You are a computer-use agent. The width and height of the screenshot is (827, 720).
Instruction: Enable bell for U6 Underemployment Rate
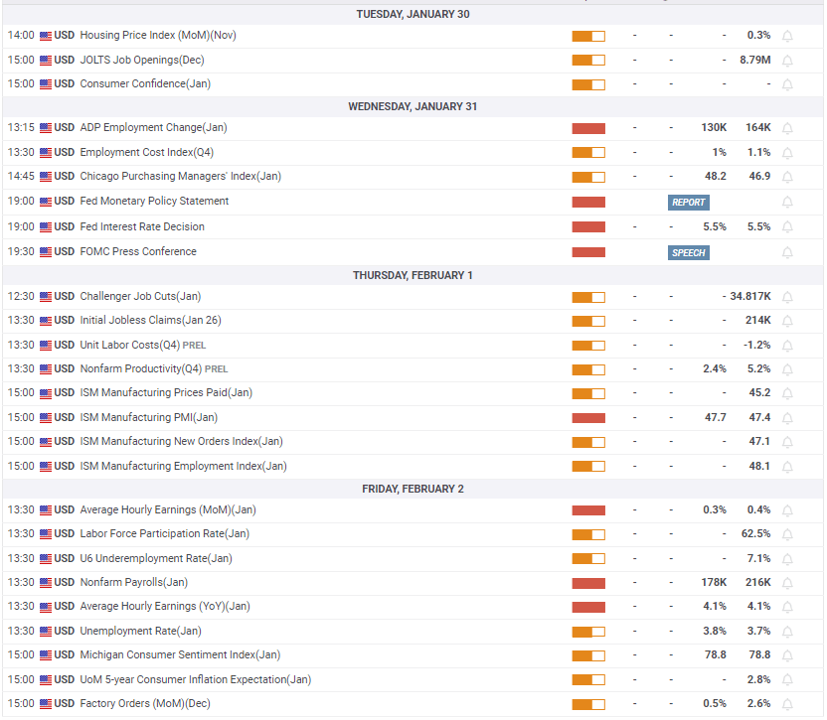point(787,559)
